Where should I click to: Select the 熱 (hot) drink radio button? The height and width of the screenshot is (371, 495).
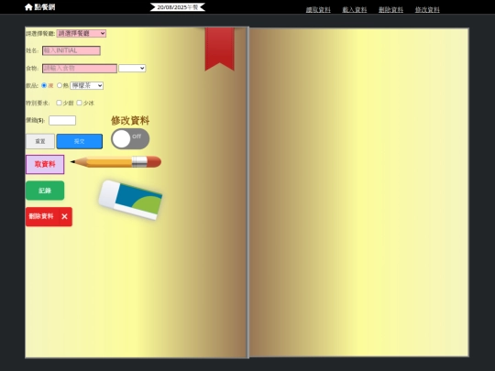pyautogui.click(x=60, y=85)
